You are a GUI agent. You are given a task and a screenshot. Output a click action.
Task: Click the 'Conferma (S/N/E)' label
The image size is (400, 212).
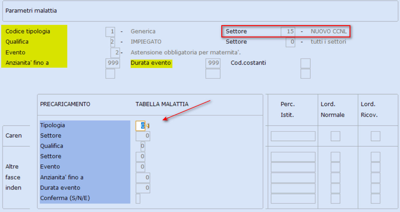[x=65, y=199]
